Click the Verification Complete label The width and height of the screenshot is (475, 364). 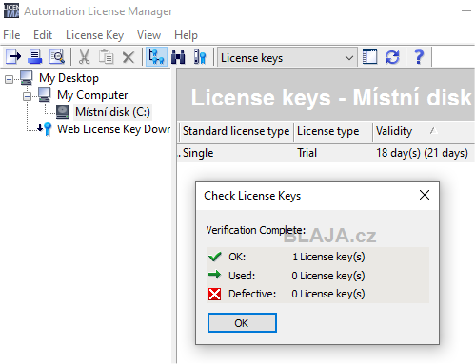[x=256, y=230]
